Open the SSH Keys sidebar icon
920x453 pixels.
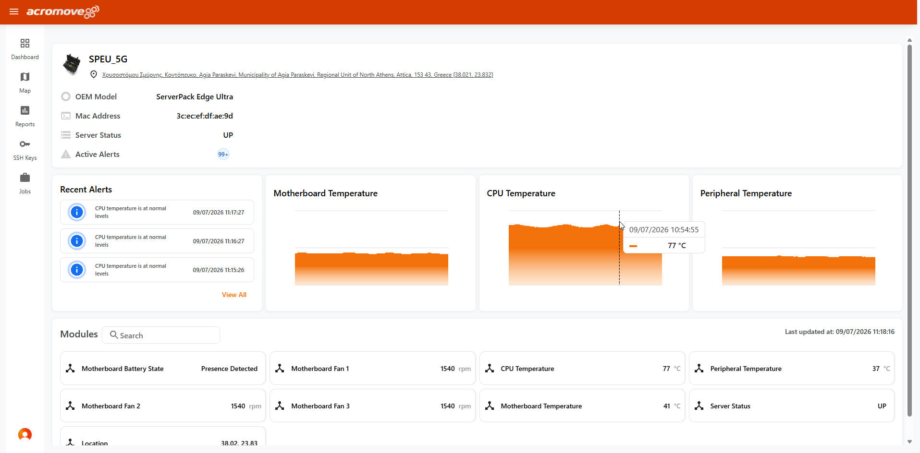coord(25,144)
